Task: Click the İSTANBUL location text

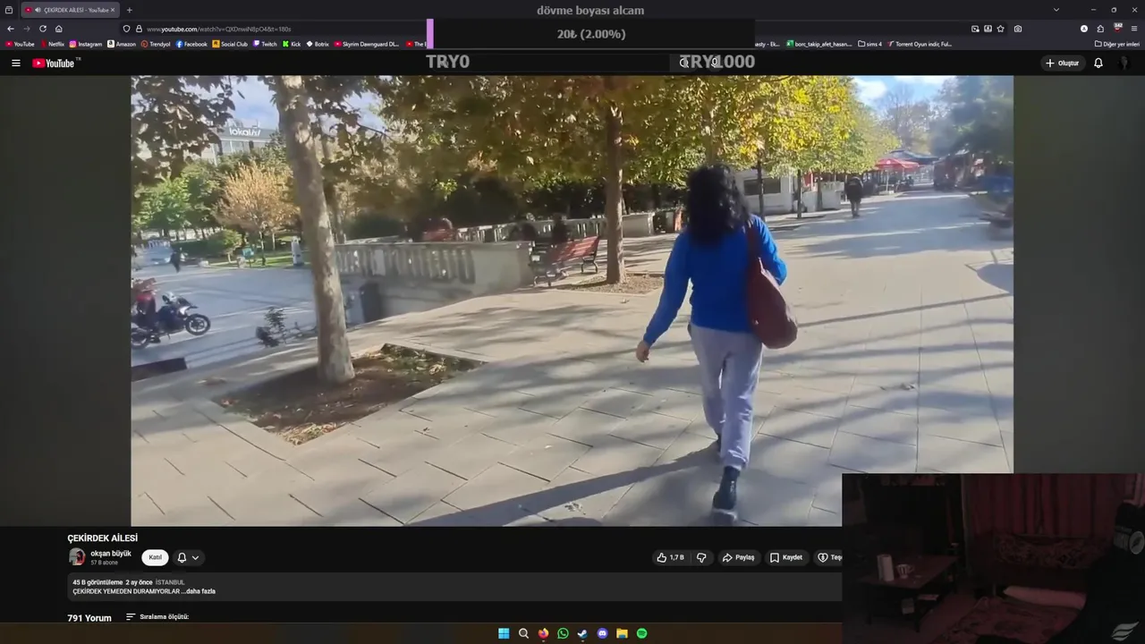Action: point(170,582)
